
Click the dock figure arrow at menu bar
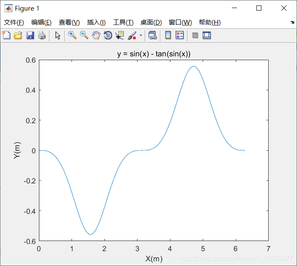point(292,22)
